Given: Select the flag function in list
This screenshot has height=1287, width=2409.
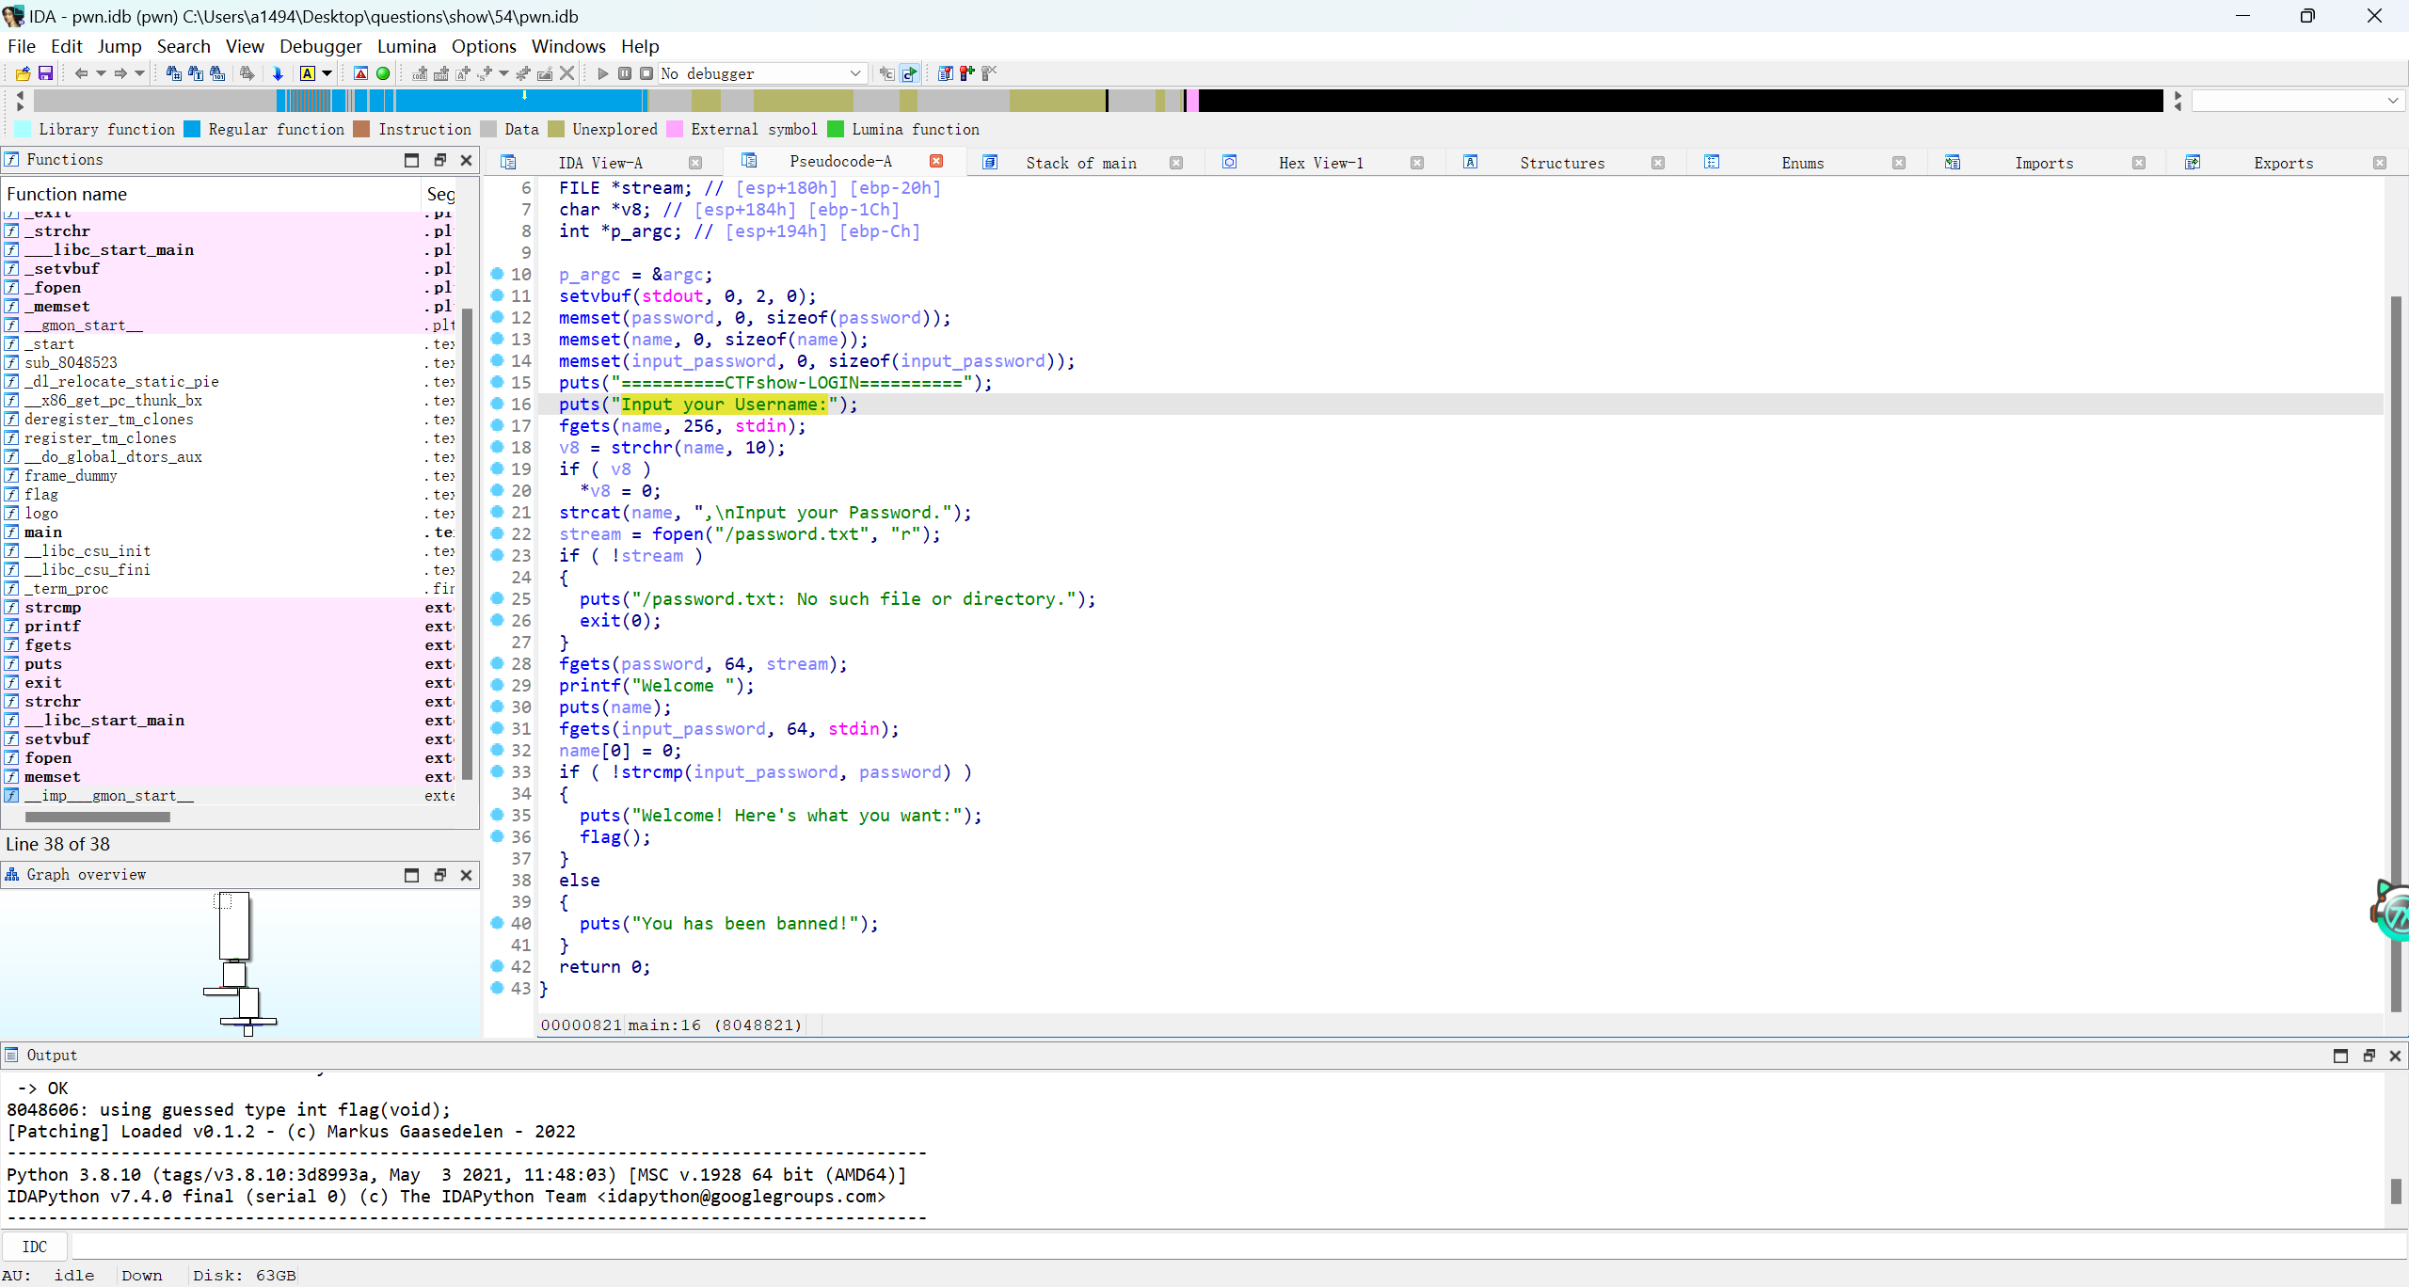Looking at the screenshot, I should [41, 494].
